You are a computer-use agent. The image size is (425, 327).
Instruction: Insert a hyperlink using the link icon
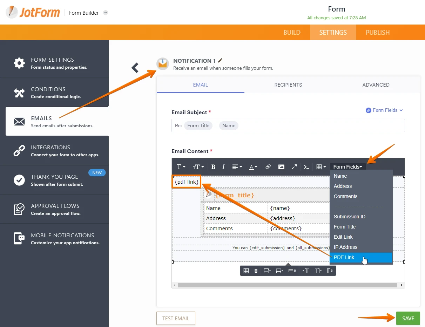tap(268, 167)
